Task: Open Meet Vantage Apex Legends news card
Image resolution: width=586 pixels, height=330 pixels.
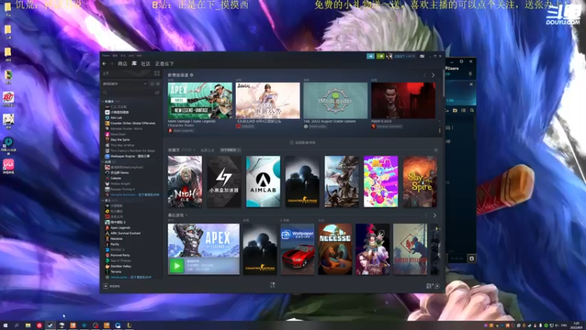Action: 200,100
